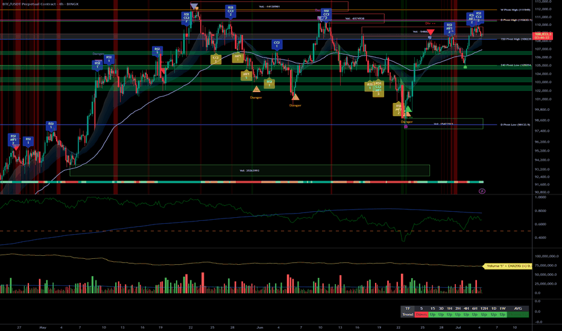Select the W Pivot High line label
Image resolution: width=562 pixels, height=331 pixels.
[x=516, y=10]
